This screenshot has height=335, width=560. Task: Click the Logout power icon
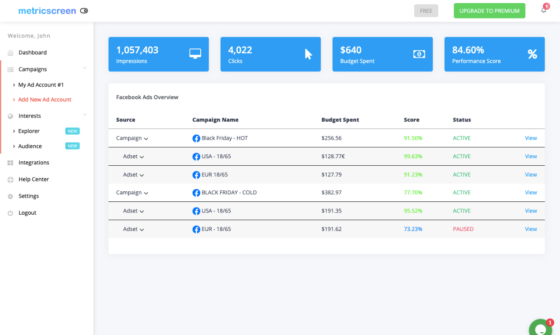point(11,213)
